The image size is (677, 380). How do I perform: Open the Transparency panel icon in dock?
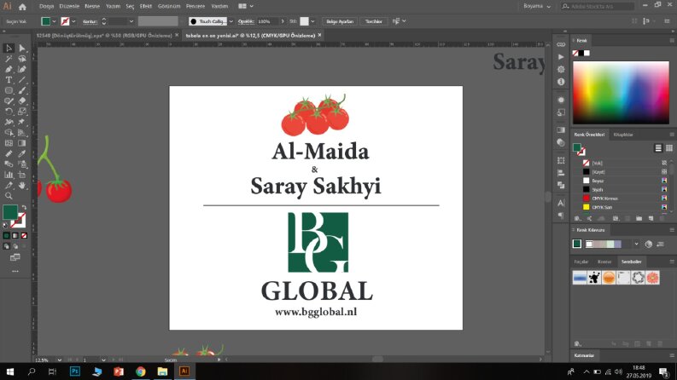561,142
